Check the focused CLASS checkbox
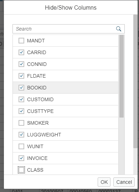The image size is (139, 192). point(21,170)
